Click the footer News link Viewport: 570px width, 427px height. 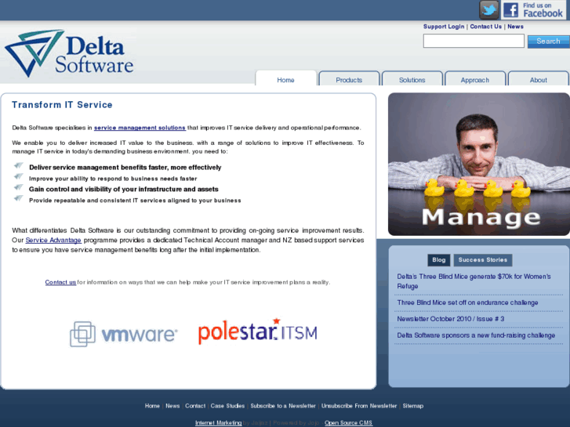(x=172, y=406)
